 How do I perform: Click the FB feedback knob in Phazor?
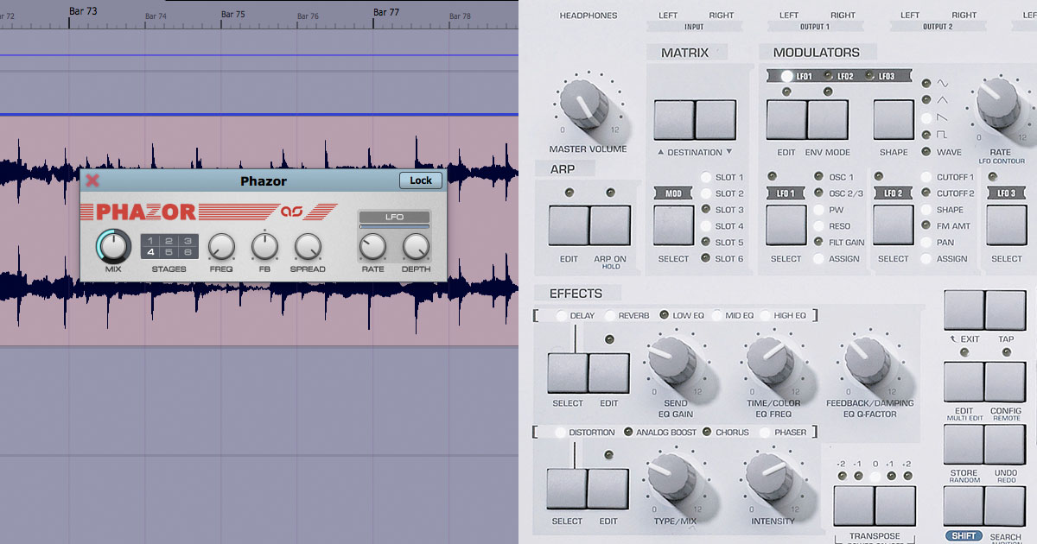264,248
